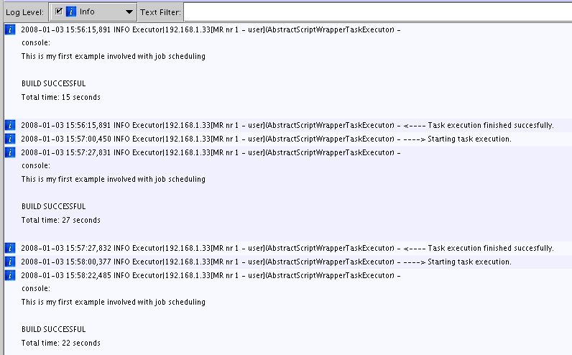
Task: Click info icon of 15:56:15,891 task finished entry
Action: [10, 125]
